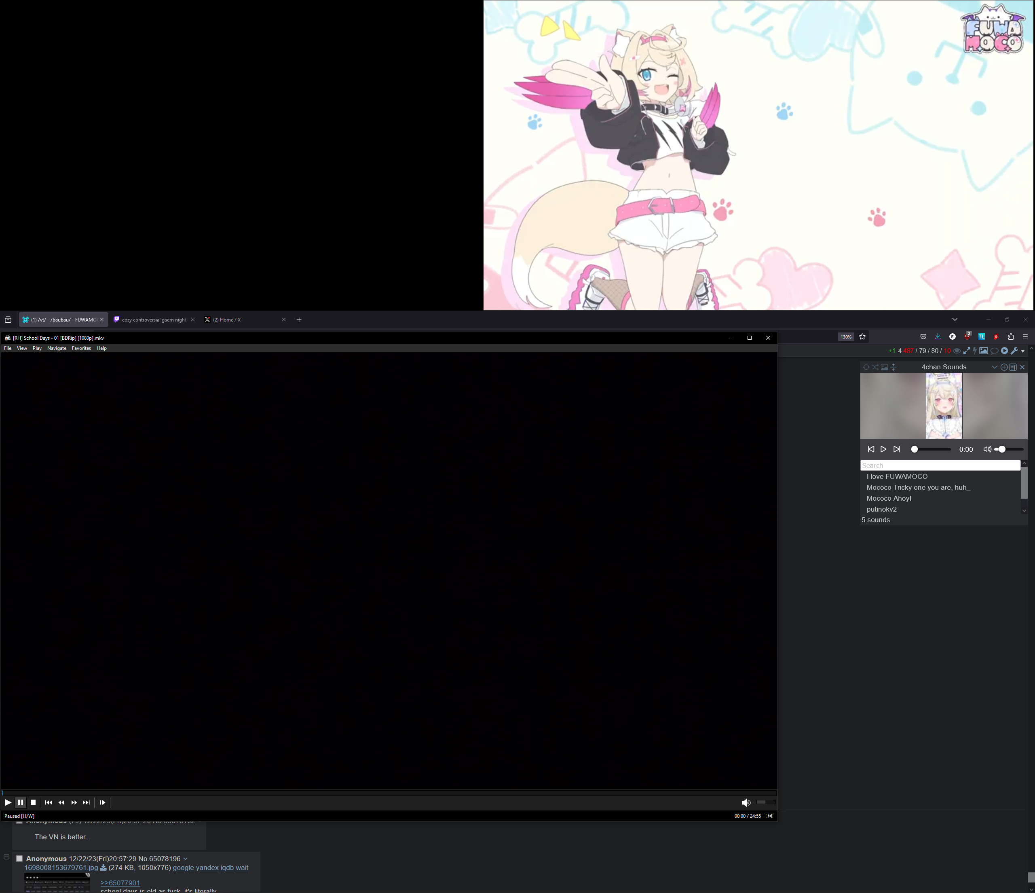Click the 4chan X settings wrench

[1014, 351]
